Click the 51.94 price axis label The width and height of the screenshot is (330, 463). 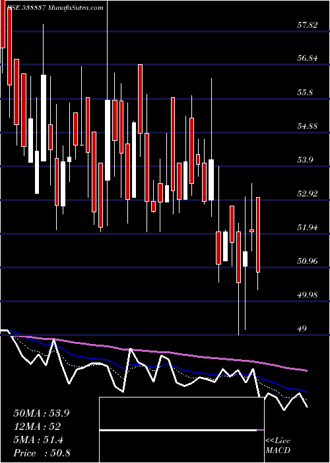click(308, 228)
